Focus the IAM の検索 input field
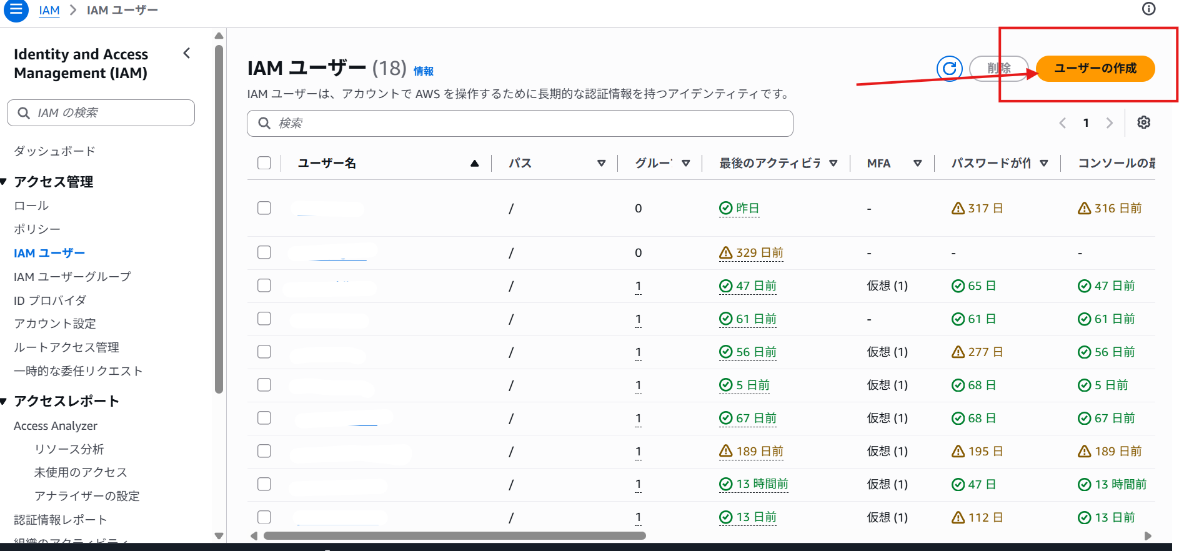Image resolution: width=1179 pixels, height=551 pixels. tap(101, 113)
